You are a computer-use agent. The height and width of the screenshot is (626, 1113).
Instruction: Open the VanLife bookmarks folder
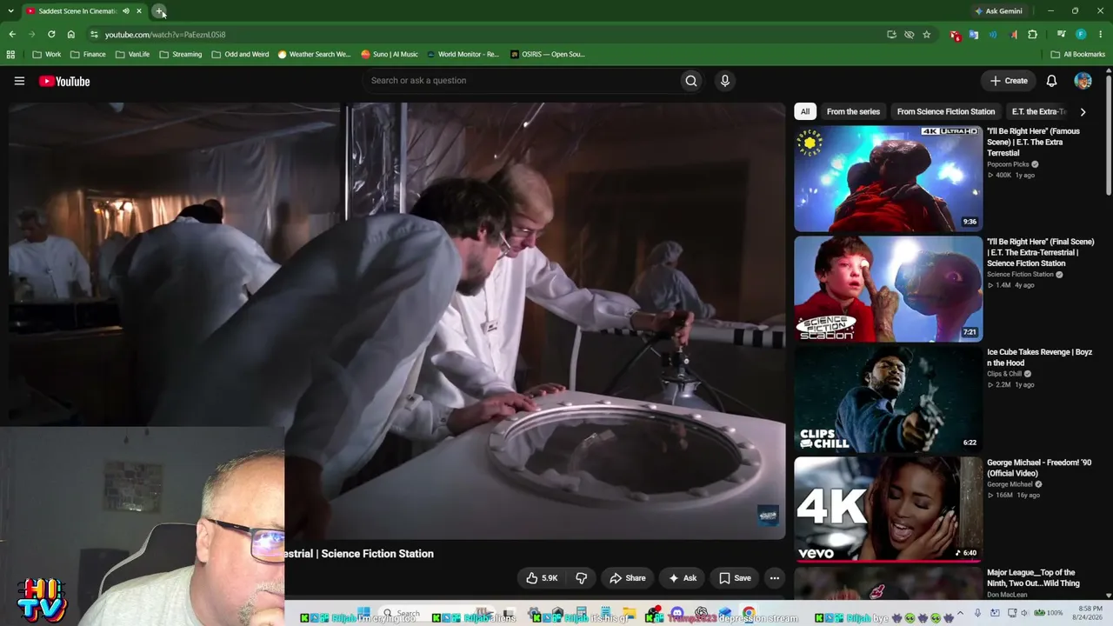132,54
